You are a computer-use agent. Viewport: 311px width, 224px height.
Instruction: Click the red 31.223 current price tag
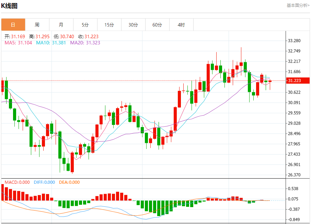[298, 81]
